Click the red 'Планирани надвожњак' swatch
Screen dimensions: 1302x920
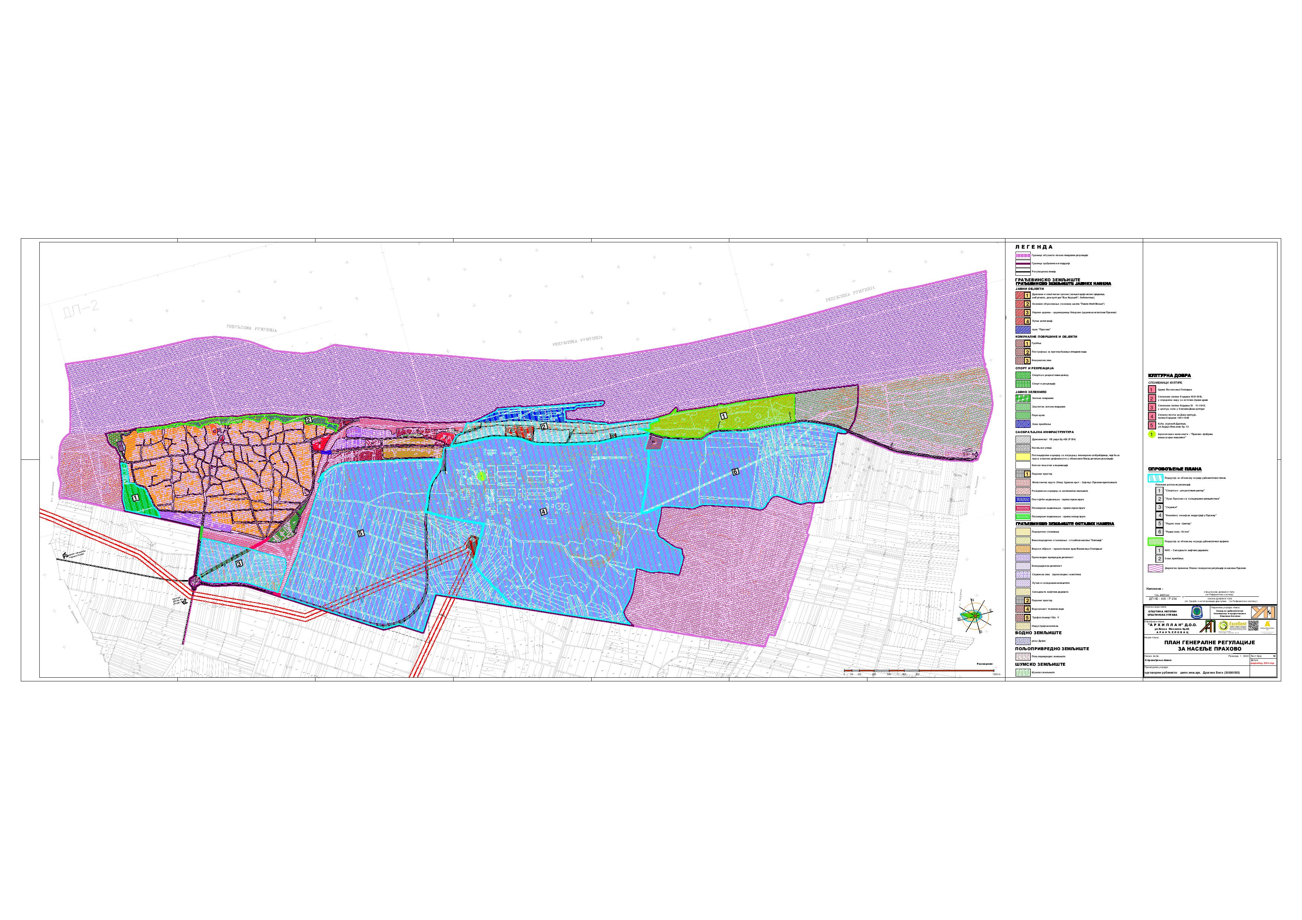click(x=1024, y=508)
